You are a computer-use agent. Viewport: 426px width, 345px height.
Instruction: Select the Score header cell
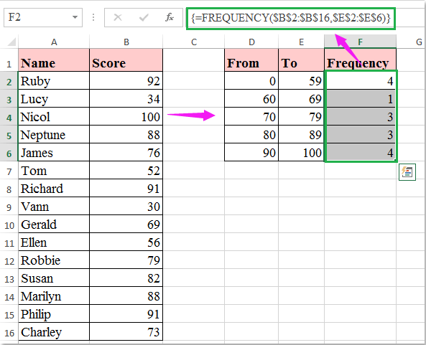pyautogui.click(x=126, y=60)
